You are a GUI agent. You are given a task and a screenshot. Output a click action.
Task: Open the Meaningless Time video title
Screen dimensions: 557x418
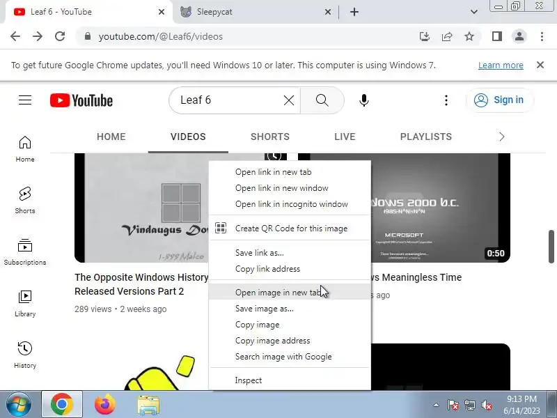click(x=416, y=277)
